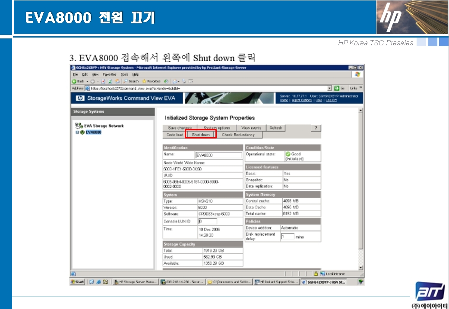Open the Edit menu
This screenshot has width=449, height=309.
[85, 74]
